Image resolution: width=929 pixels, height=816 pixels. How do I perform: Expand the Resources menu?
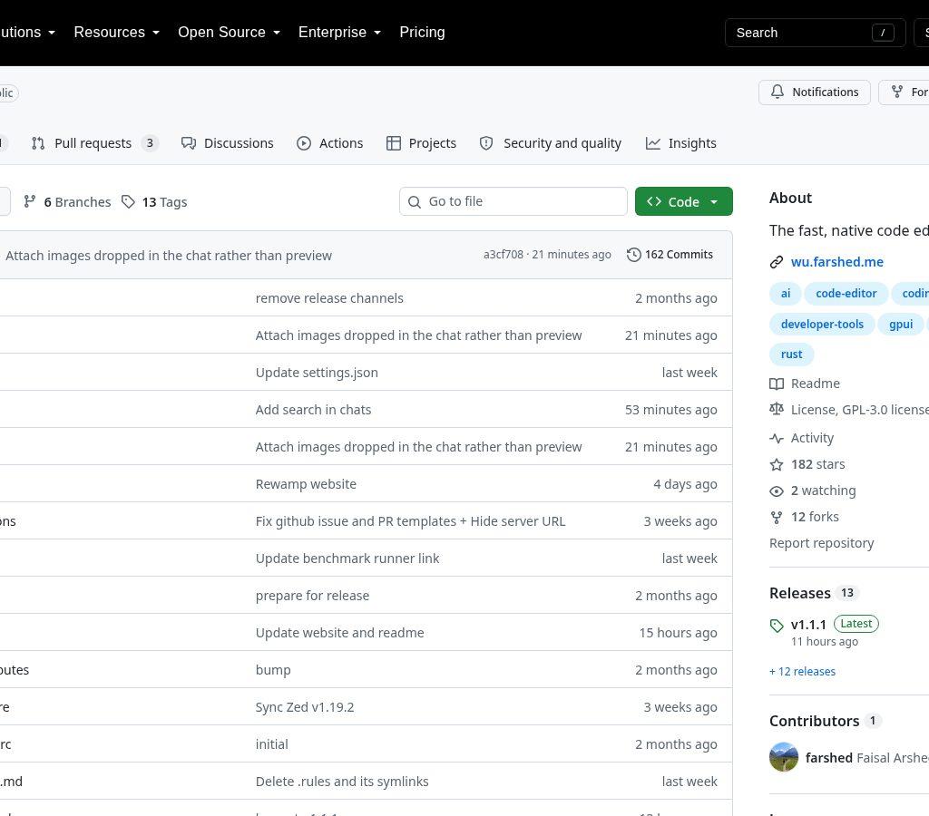[x=117, y=32]
